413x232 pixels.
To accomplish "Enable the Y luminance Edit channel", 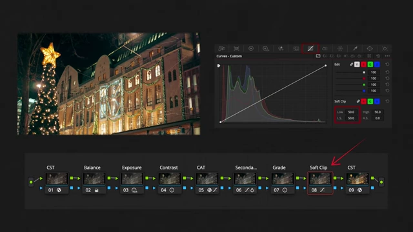I will pyautogui.click(x=357, y=64).
